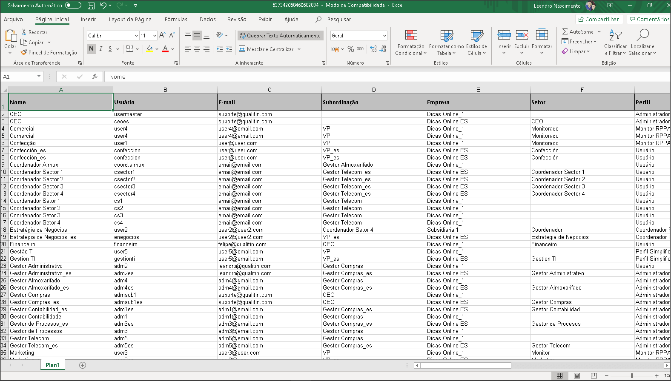Click the Compartilhar button

pos(599,19)
